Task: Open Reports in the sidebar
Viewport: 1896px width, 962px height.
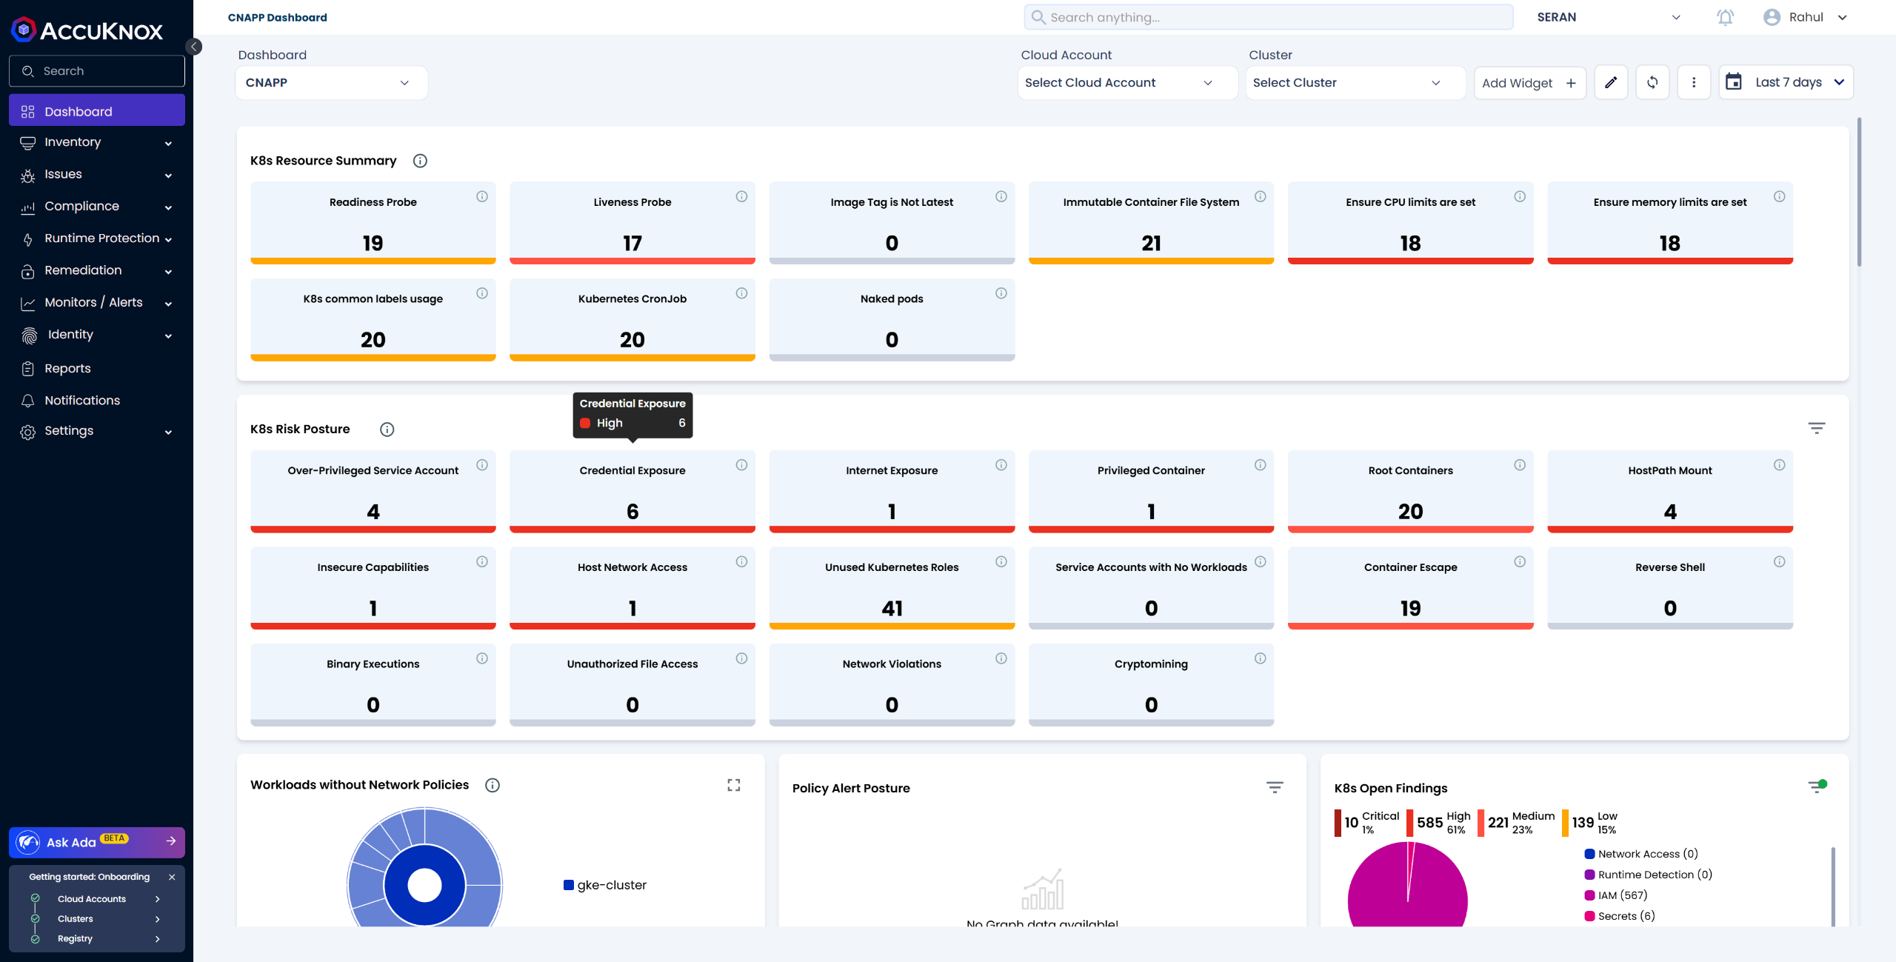Action: pos(67,368)
